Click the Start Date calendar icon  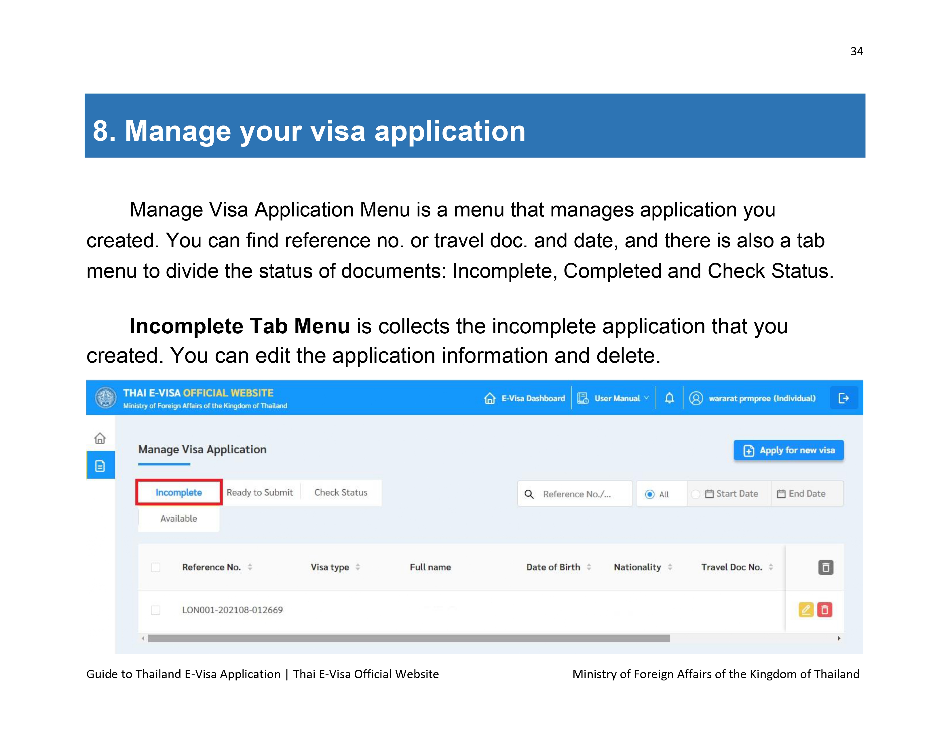coord(709,494)
